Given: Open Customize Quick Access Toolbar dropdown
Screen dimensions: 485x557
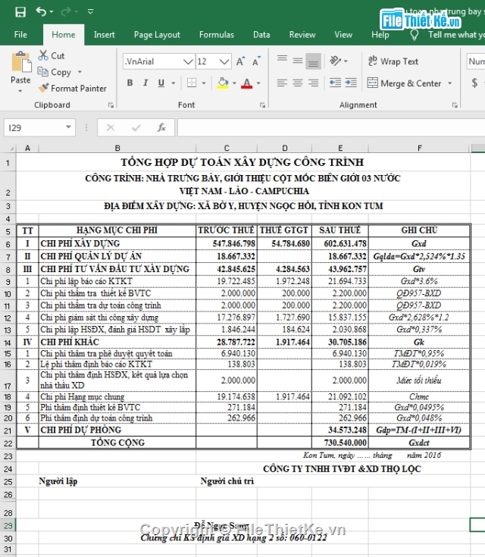Looking at the screenshot, I should coord(91,12).
